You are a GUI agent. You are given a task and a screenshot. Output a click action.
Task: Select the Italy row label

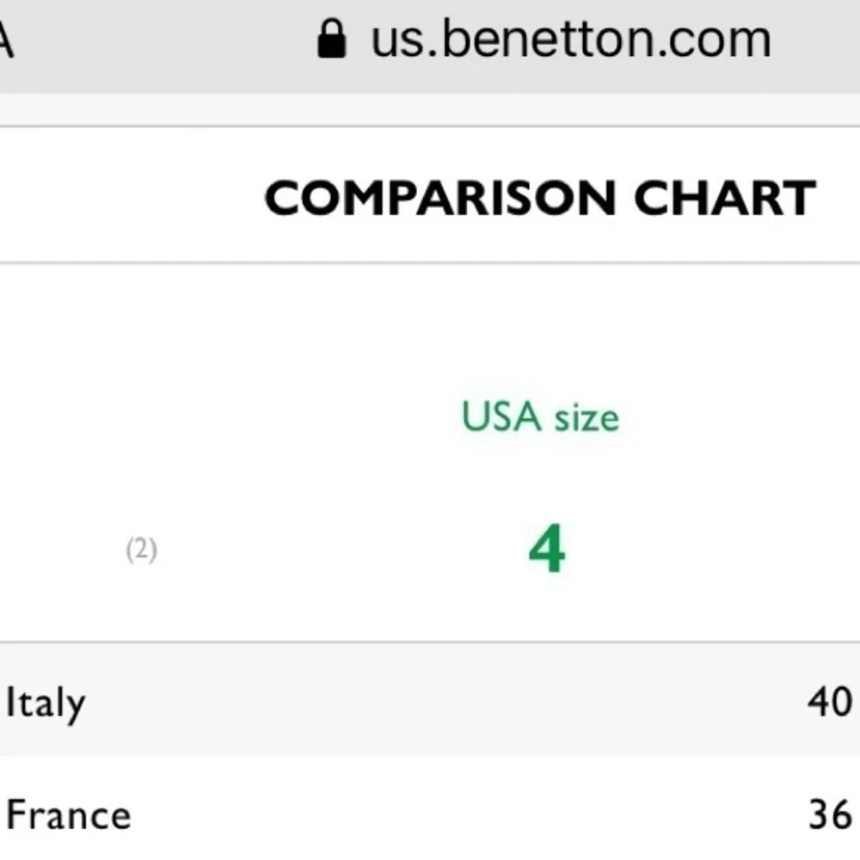tap(45, 704)
